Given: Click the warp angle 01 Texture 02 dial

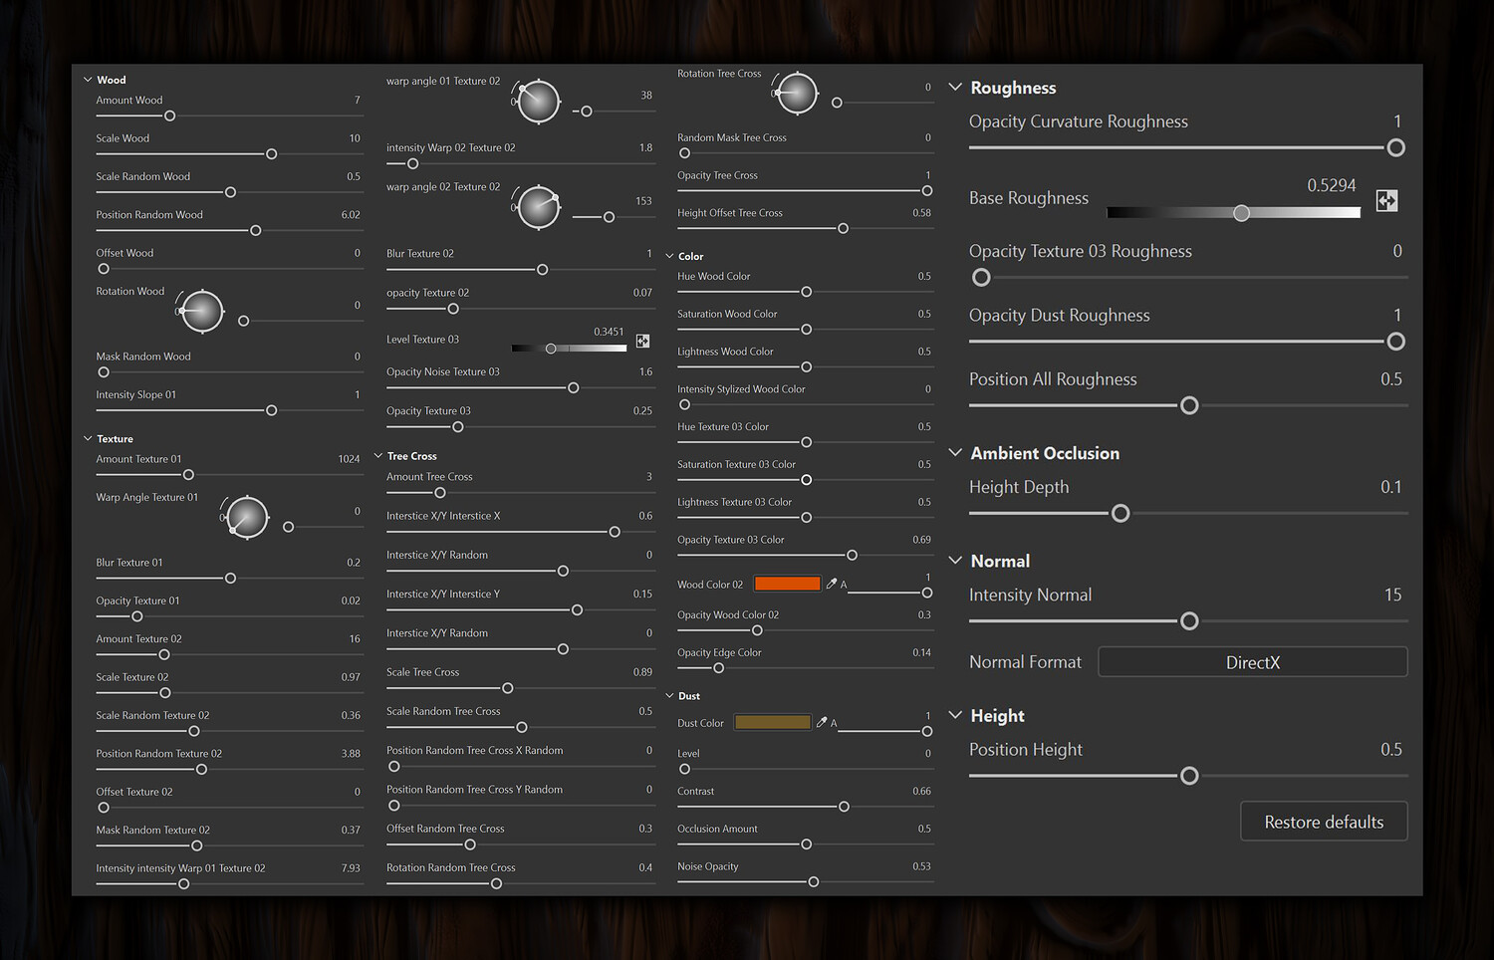Looking at the screenshot, I should click(539, 101).
